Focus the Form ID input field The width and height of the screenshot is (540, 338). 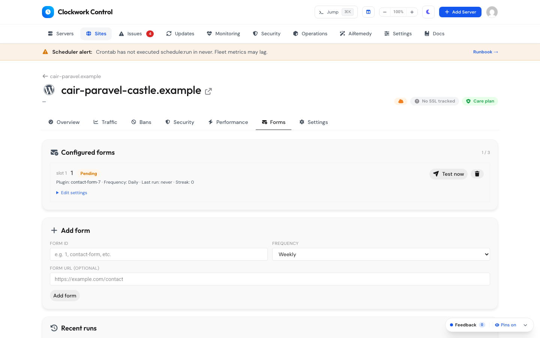(159, 254)
